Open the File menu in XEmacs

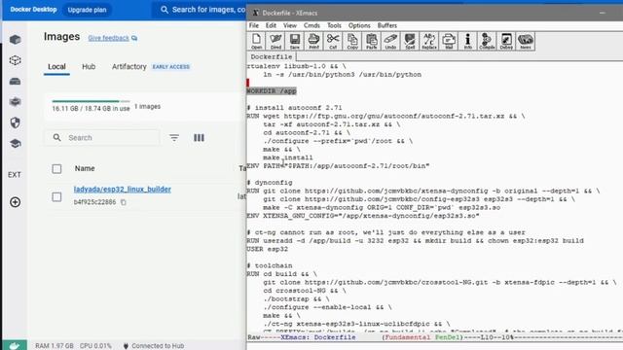tap(254, 25)
